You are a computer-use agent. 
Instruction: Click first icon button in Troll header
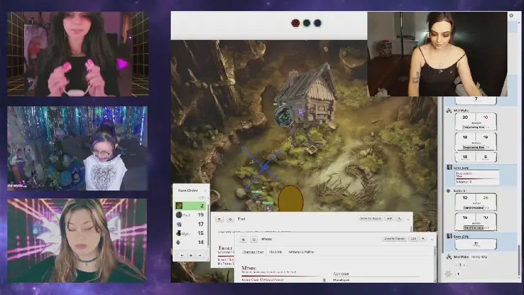pyautogui.click(x=219, y=219)
